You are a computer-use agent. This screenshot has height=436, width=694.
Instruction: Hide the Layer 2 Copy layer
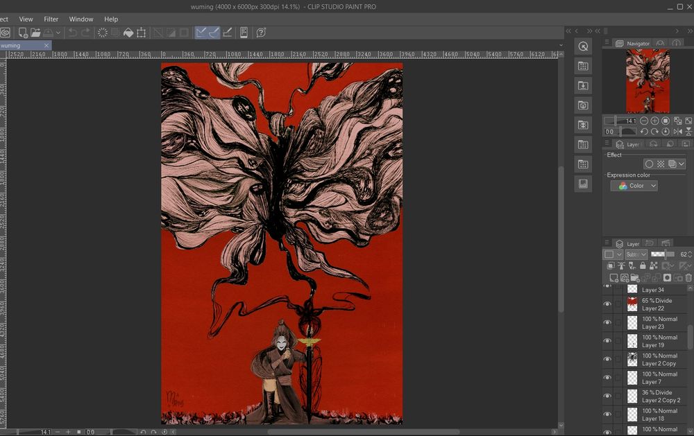click(x=608, y=359)
